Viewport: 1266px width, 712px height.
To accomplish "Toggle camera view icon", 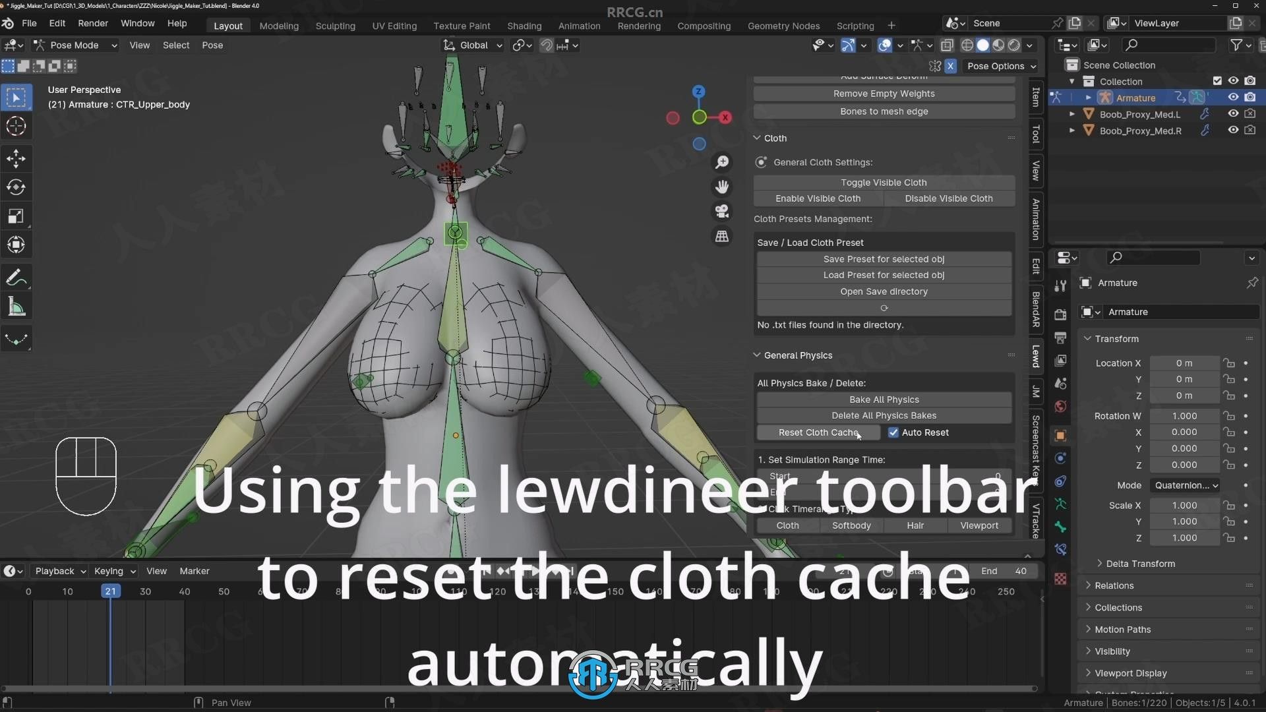I will 722,212.
